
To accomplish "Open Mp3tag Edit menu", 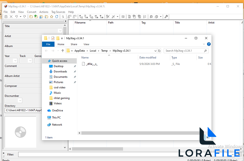I will [x=13, y=12].
